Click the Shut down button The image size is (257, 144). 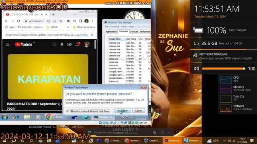(122, 111)
